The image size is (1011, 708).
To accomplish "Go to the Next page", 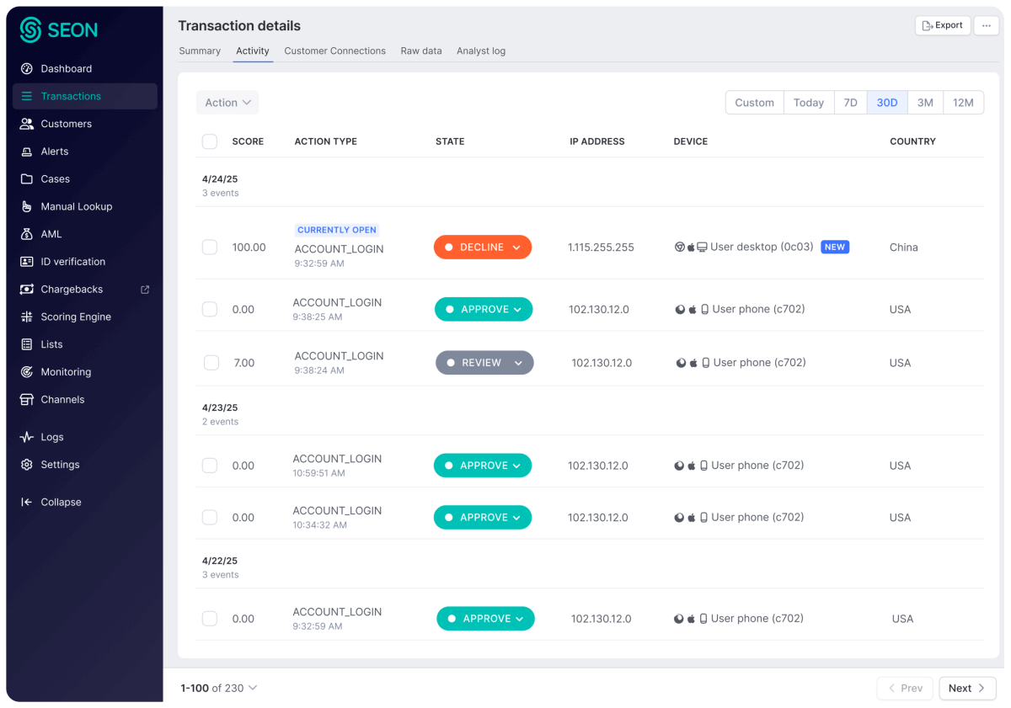I will point(967,689).
